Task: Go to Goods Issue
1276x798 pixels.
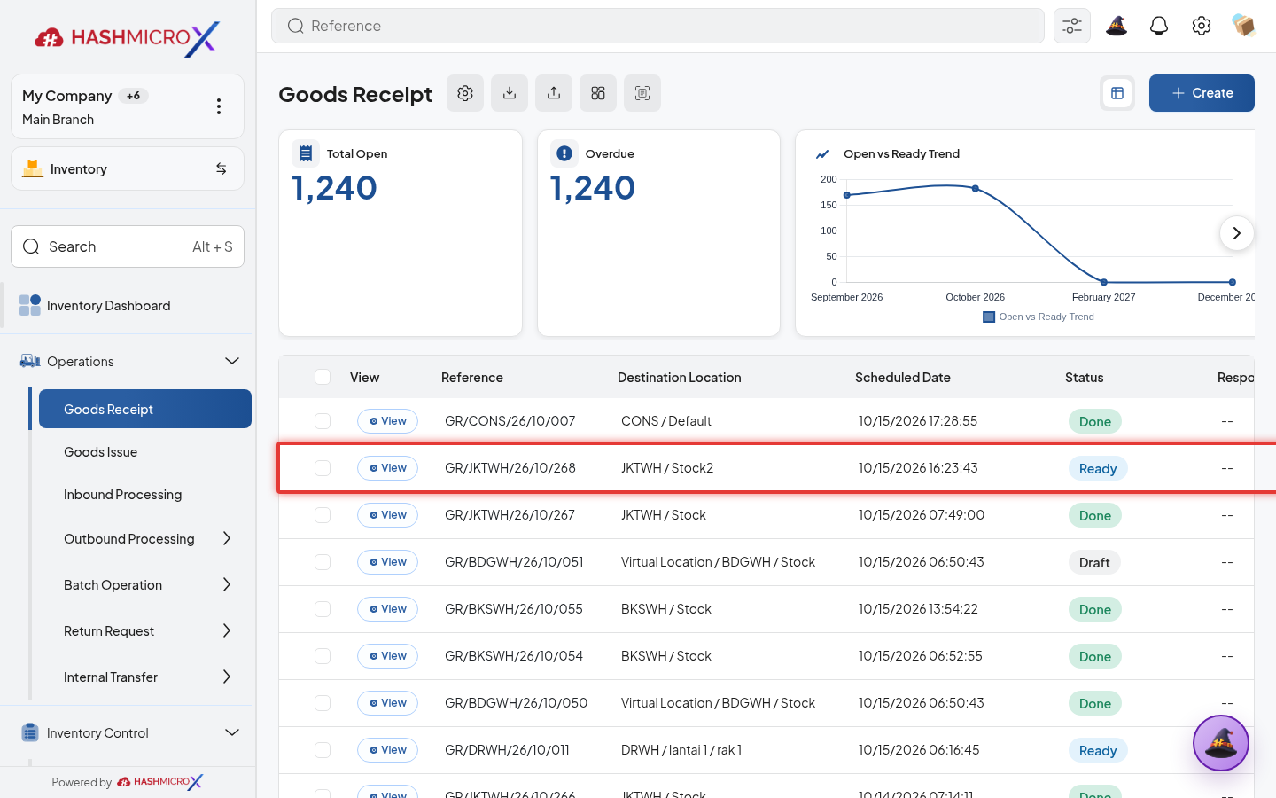Action: 100,452
